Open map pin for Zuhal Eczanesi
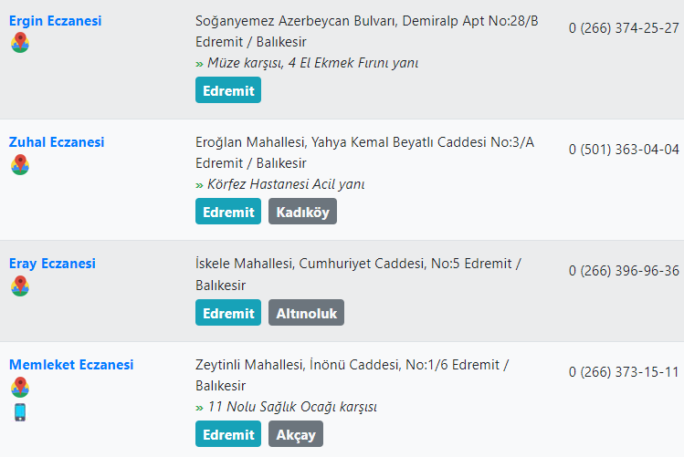Image resolution: width=684 pixels, height=457 pixels. (20, 164)
